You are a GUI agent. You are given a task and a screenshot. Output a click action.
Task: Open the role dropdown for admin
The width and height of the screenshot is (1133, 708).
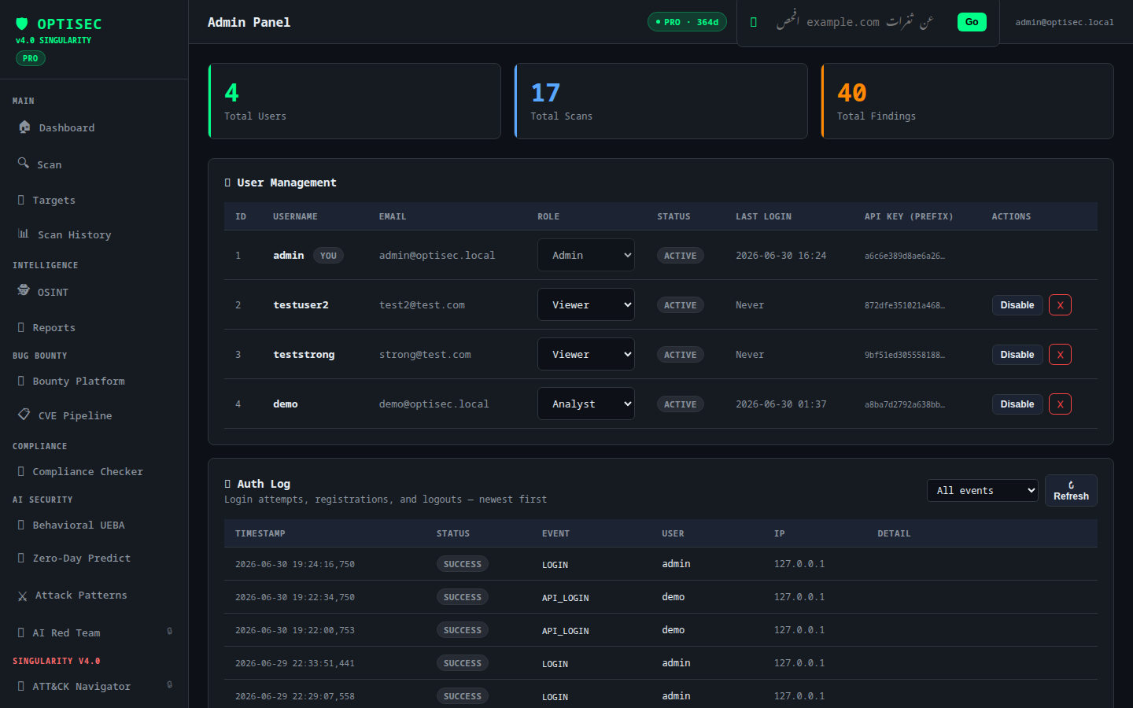point(586,255)
